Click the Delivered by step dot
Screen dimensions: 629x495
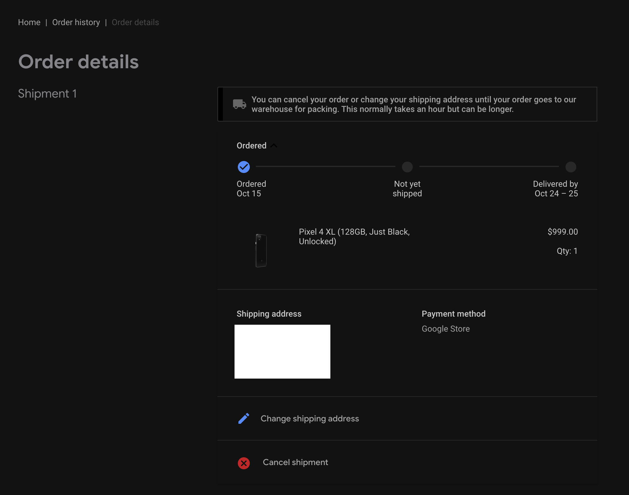tap(571, 167)
